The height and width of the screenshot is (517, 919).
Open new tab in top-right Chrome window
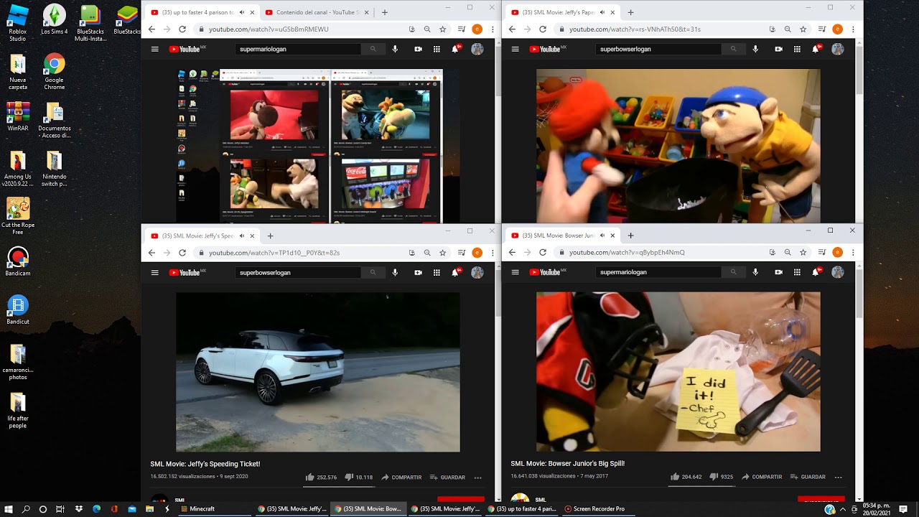[631, 12]
